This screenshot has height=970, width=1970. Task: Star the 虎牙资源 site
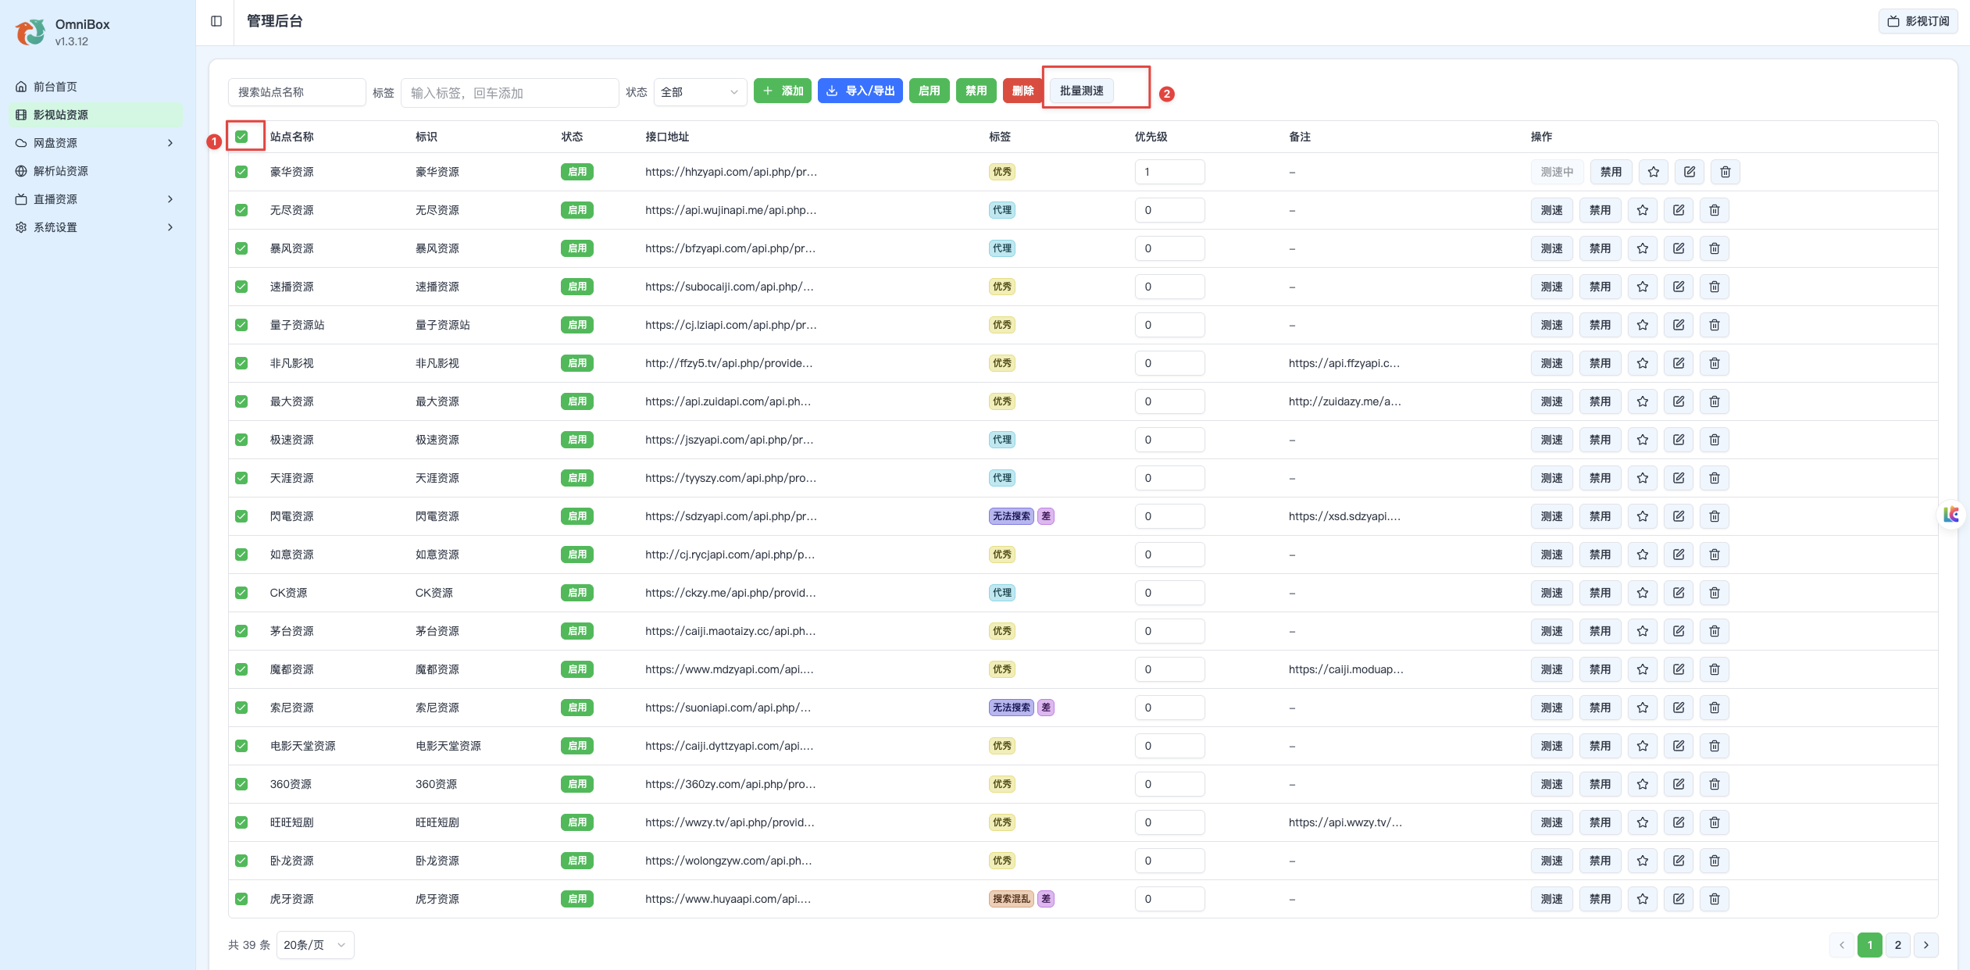point(1643,899)
